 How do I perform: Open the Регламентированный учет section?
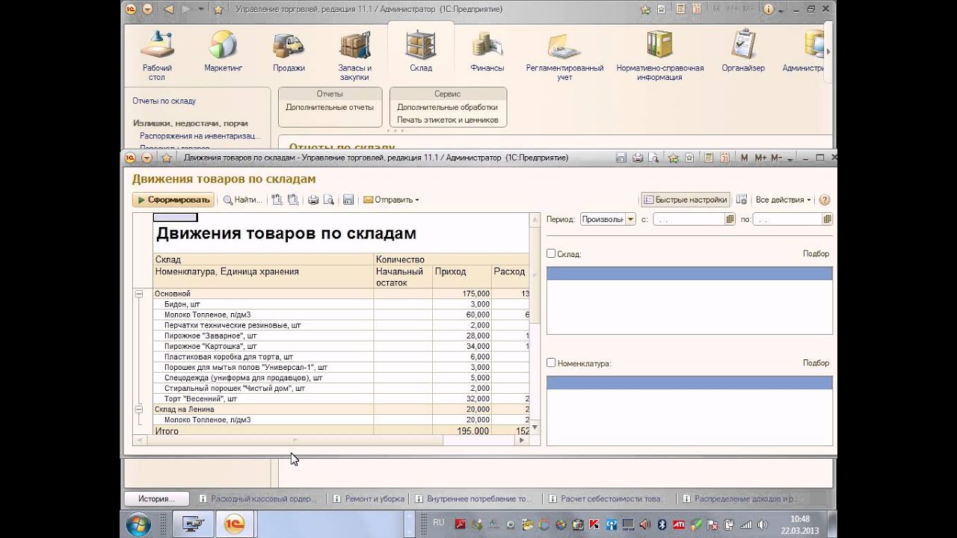pos(564,56)
